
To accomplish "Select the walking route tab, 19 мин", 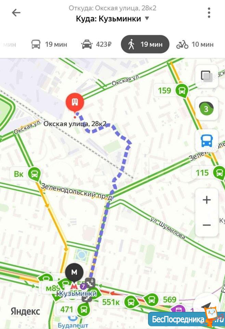I will coord(145,44).
